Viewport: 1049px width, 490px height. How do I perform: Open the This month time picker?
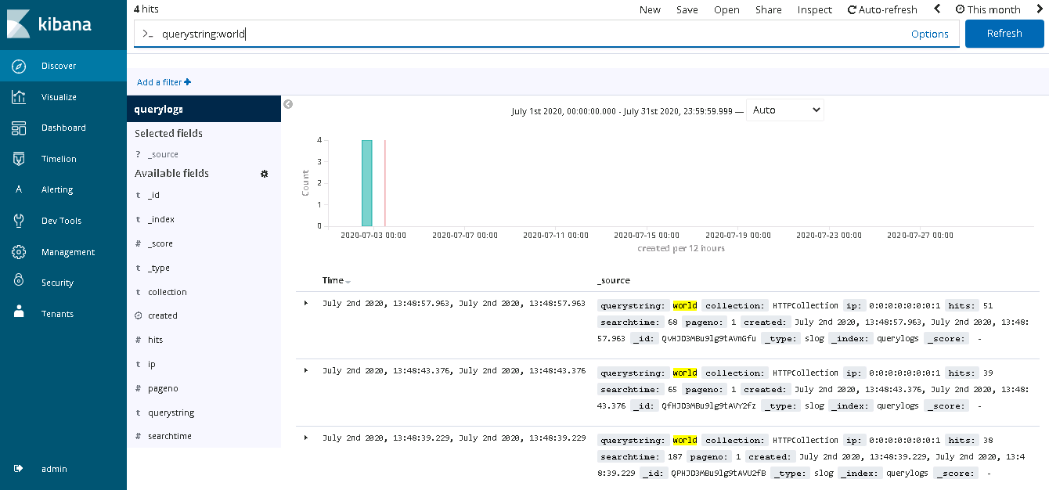coord(988,9)
